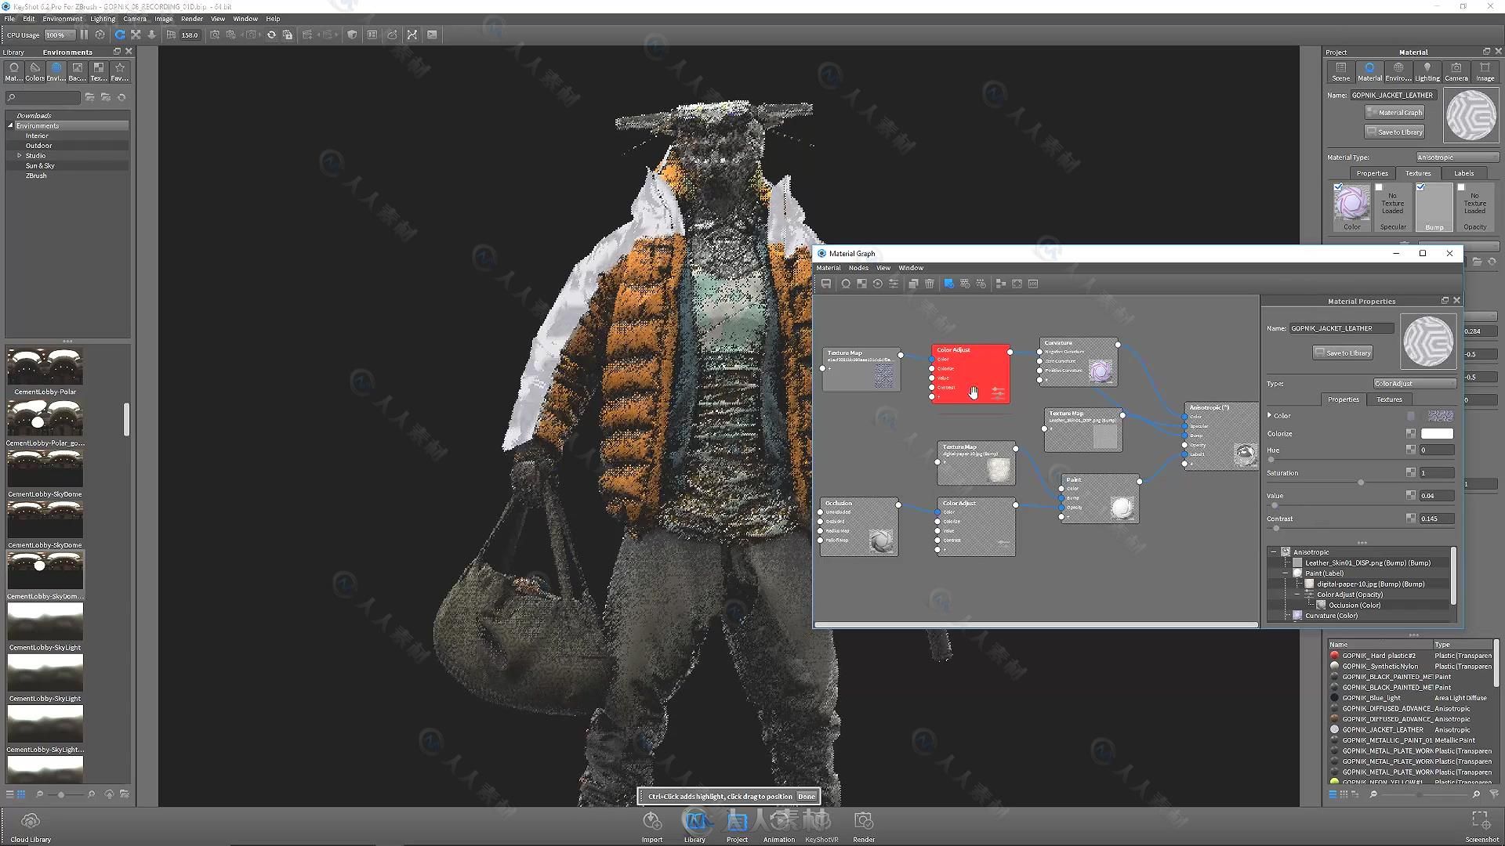Open the Materials library tab
Screen dimensions: 1505x846
tap(13, 71)
